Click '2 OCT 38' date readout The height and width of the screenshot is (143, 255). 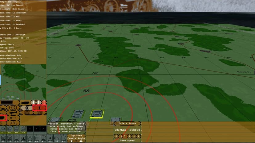(x=135, y=130)
